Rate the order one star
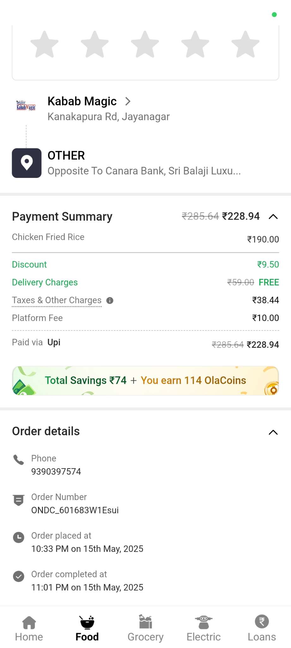Viewport: 291px width, 648px height. pos(45,44)
